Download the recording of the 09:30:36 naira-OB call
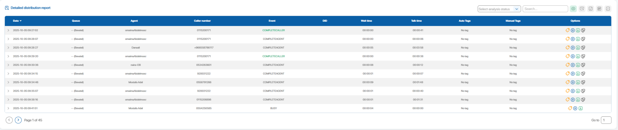This screenshot has height=130, width=618. pyautogui.click(x=578, y=65)
